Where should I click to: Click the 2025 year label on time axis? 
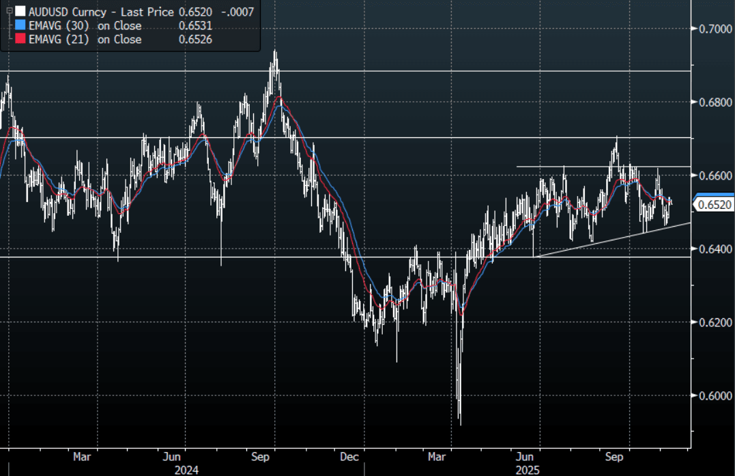point(528,470)
